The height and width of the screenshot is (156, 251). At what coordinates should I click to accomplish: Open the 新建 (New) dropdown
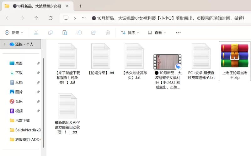coord(14,33)
